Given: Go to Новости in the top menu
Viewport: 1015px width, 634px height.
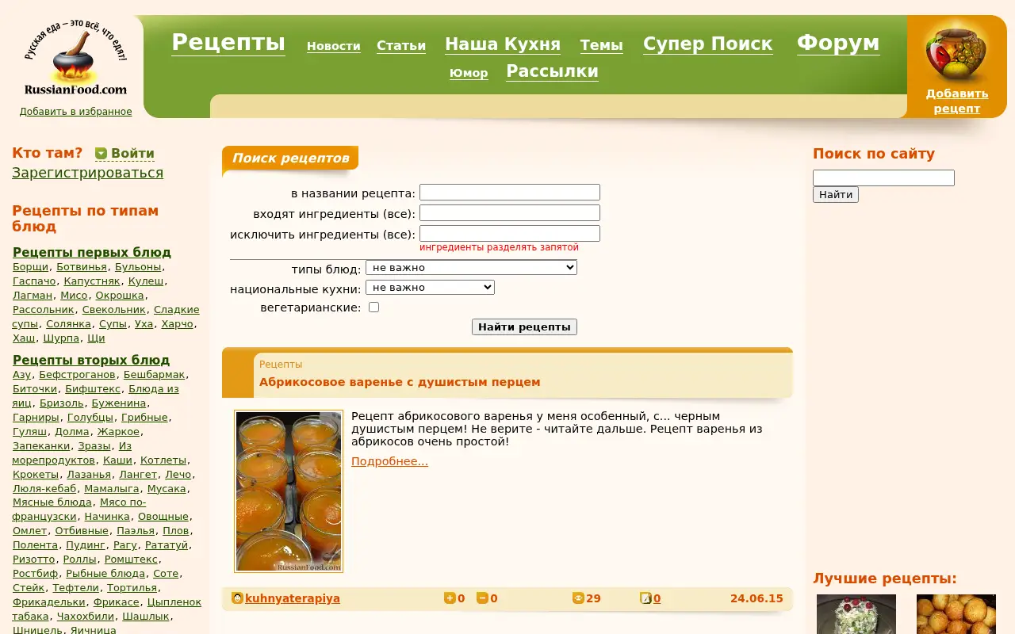Looking at the screenshot, I should pos(334,46).
